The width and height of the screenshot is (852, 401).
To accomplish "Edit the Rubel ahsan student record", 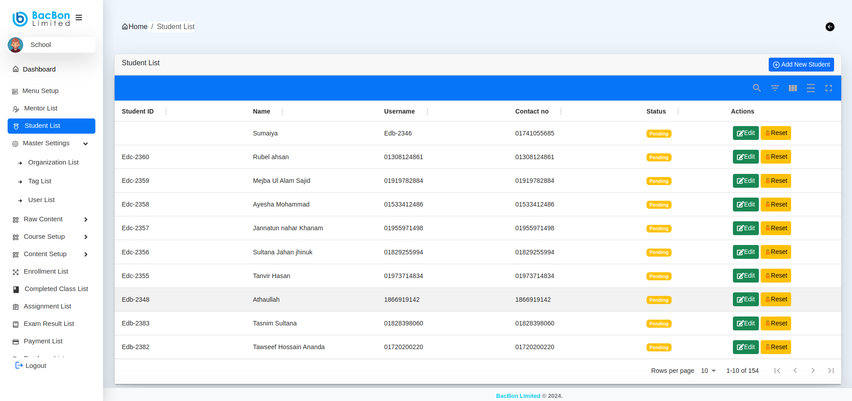I will pos(745,157).
